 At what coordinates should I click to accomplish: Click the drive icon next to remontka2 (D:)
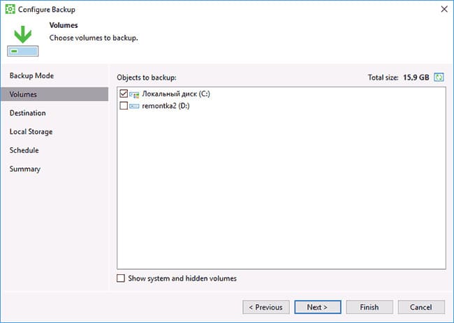coord(134,106)
